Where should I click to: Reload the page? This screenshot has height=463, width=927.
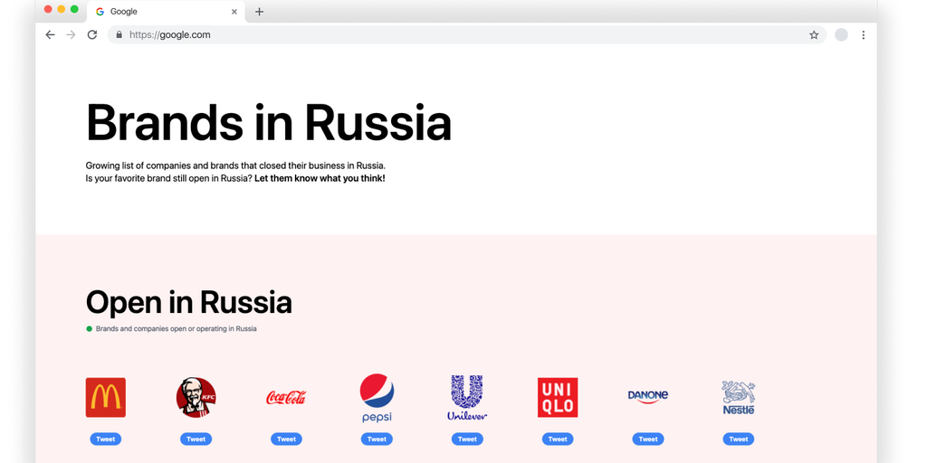pos(92,35)
